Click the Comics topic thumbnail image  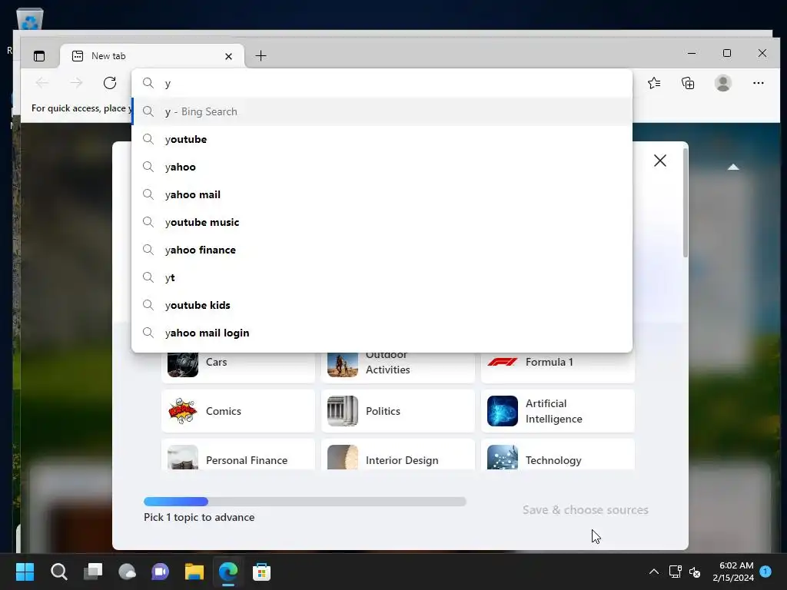183,411
